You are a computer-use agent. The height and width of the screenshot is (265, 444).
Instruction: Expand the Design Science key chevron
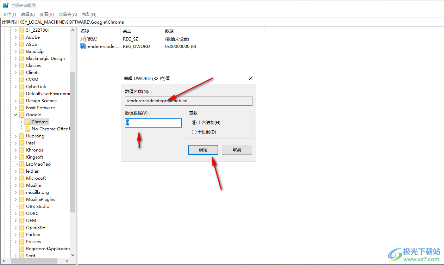click(x=15, y=100)
